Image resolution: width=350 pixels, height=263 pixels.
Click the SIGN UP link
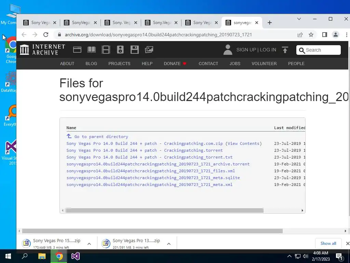pos(246,50)
